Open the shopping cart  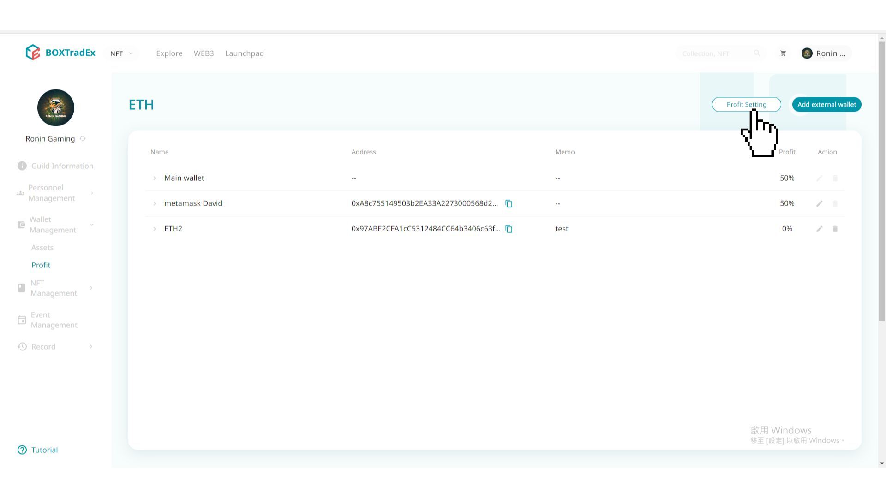(783, 53)
